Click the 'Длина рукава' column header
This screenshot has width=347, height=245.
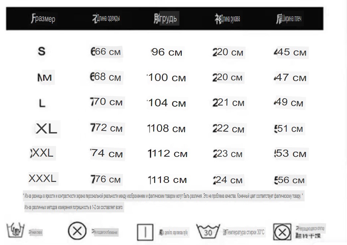pyautogui.click(x=230, y=19)
